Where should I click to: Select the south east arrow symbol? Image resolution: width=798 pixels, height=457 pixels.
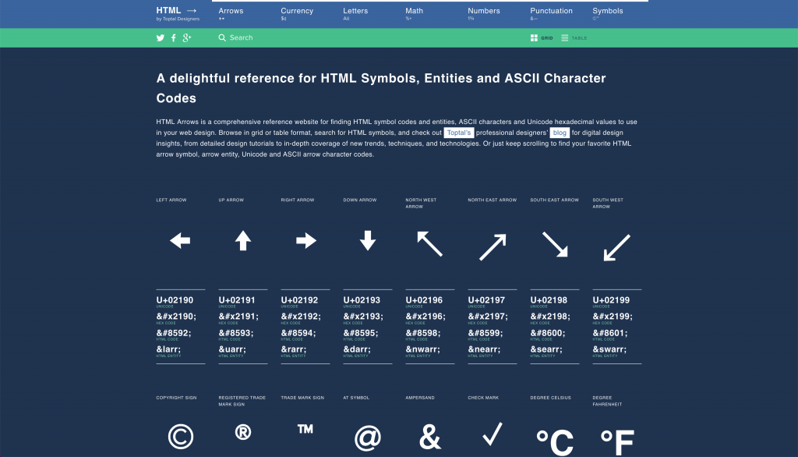coord(555,244)
